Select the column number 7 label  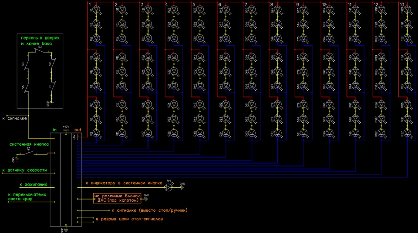246,4
